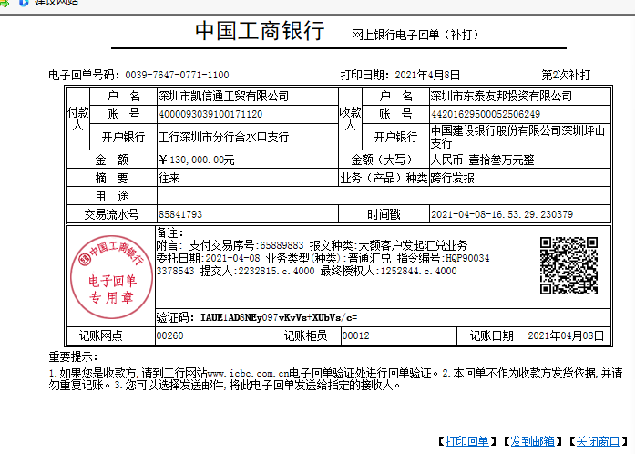The width and height of the screenshot is (635, 454).
Task: Click the red 电子回单专用章 stamp
Action: (111, 276)
